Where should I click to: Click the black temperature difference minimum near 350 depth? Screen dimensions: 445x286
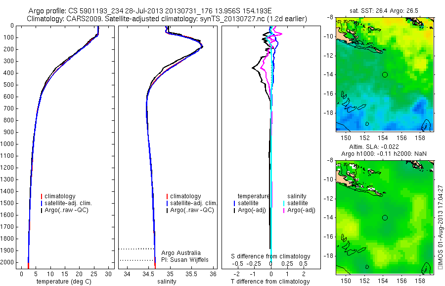253,68
